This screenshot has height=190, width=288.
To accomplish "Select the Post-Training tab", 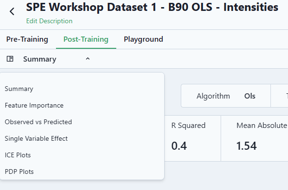I will click(x=86, y=39).
